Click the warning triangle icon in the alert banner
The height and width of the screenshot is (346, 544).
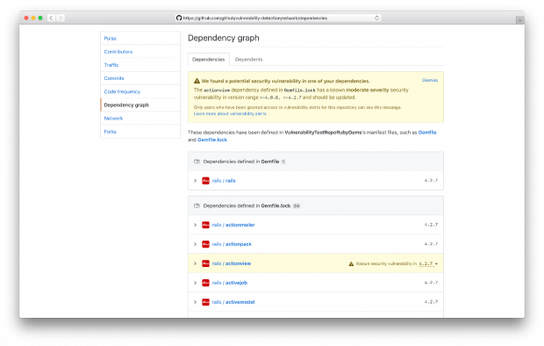[197, 81]
